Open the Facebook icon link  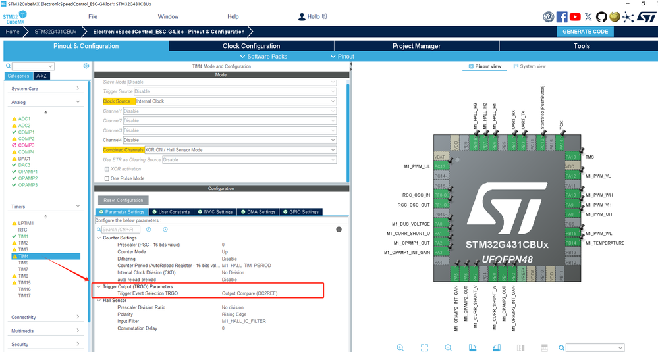pos(562,16)
